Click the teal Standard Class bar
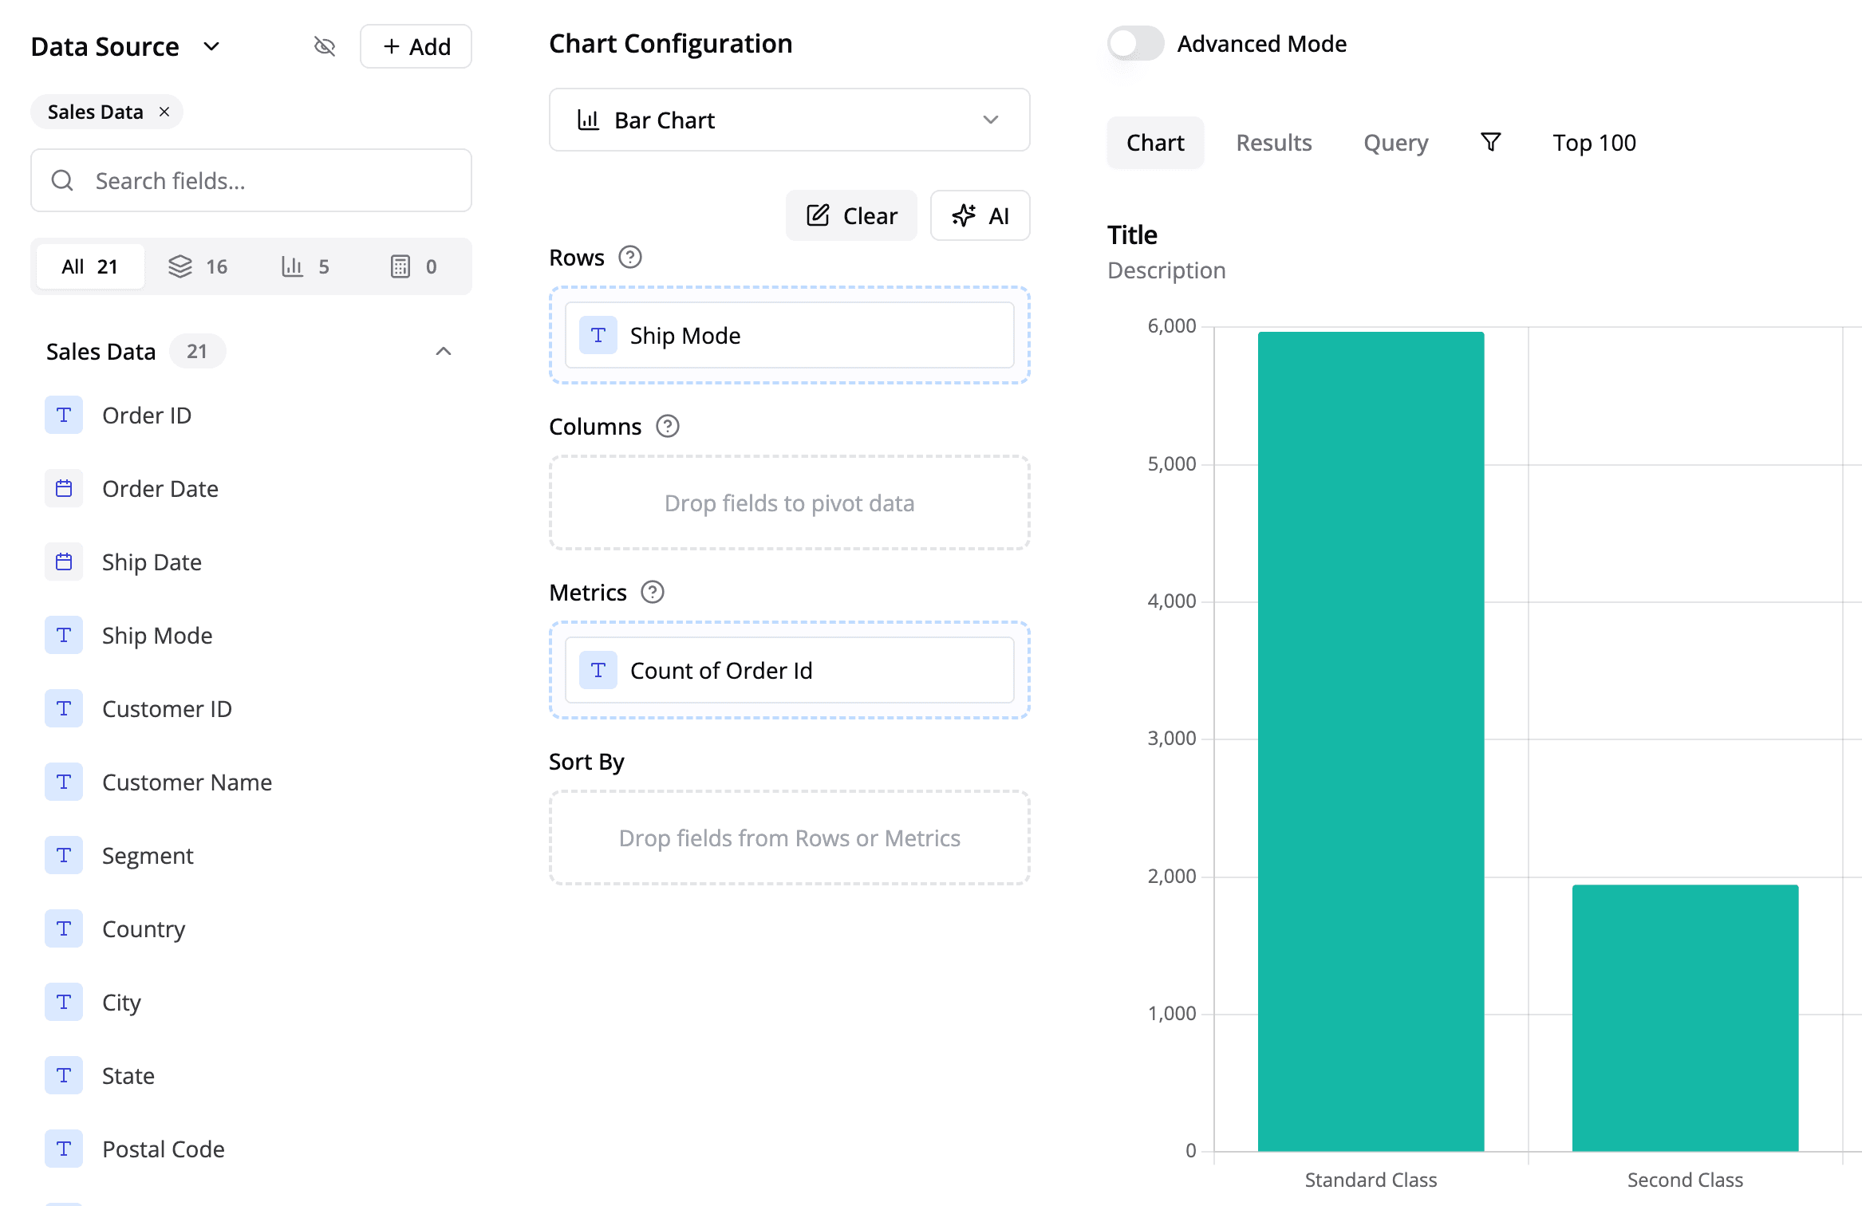This screenshot has width=1862, height=1206. [1371, 742]
